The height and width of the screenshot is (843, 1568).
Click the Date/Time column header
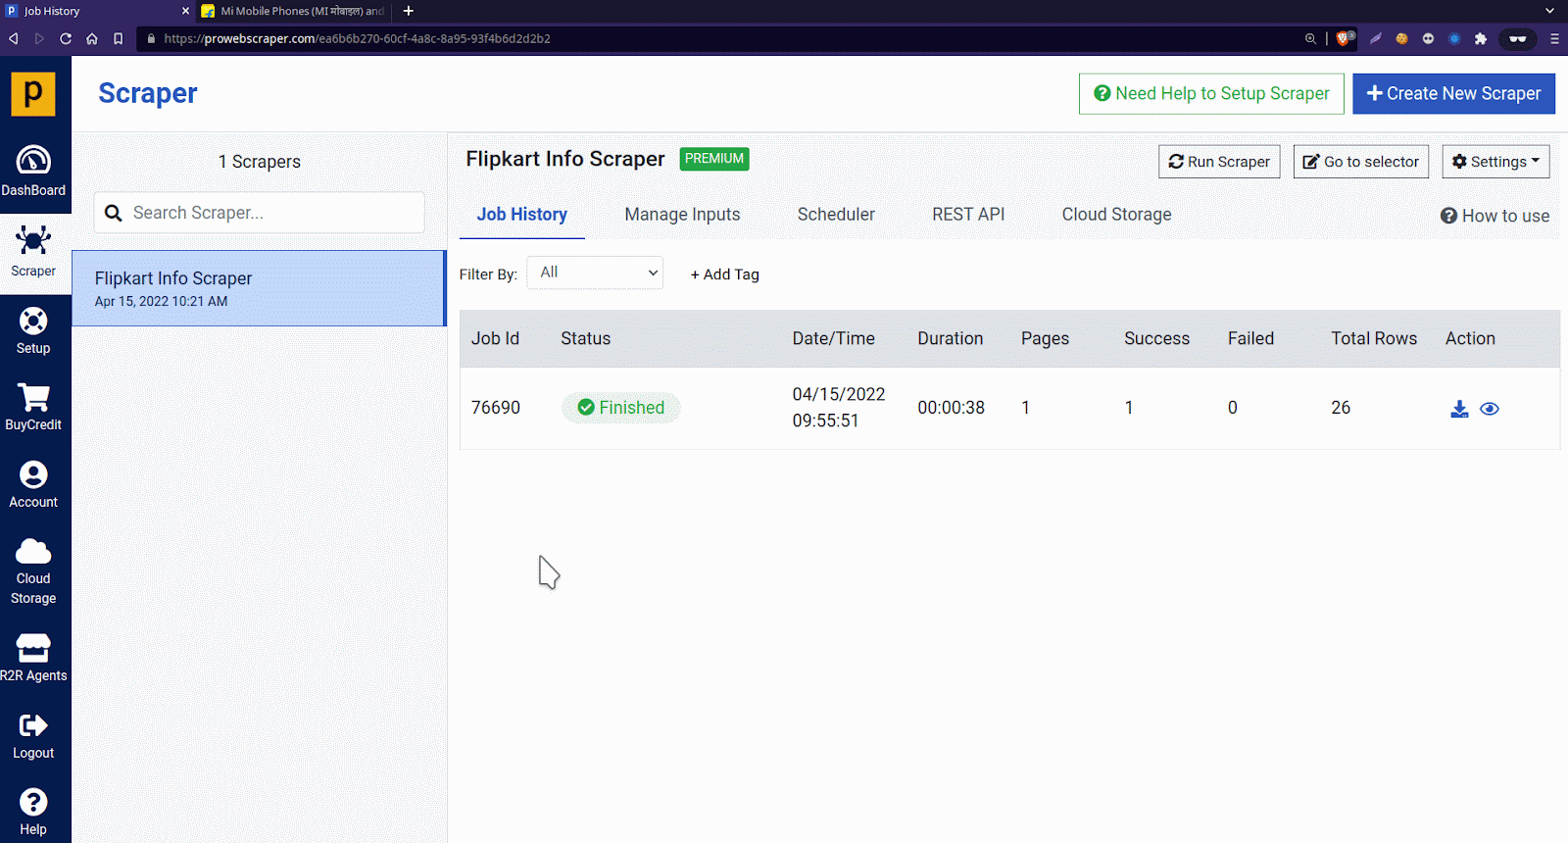[x=834, y=338]
